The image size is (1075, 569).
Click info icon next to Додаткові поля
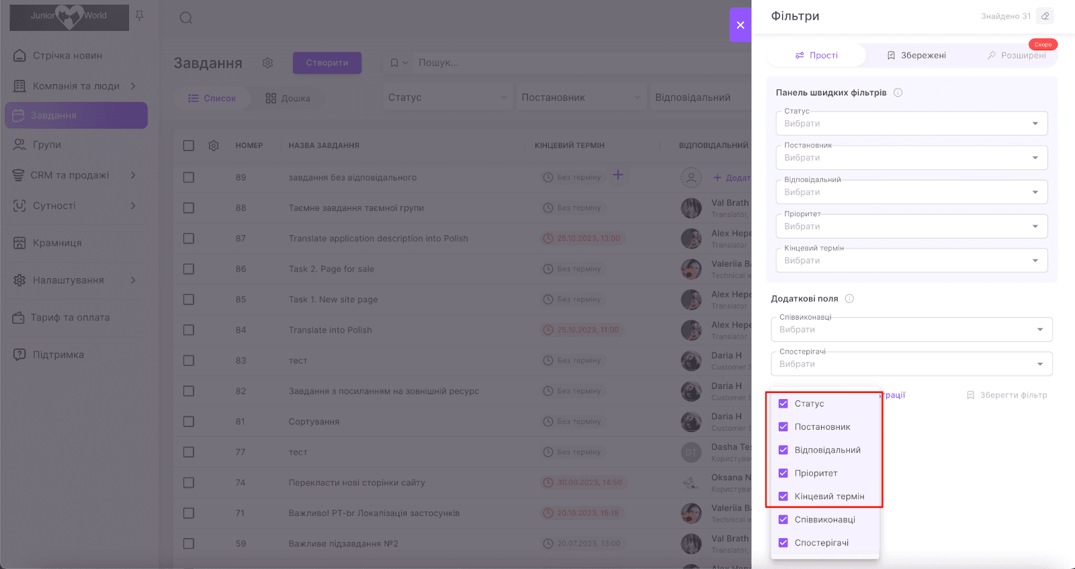pyautogui.click(x=849, y=299)
